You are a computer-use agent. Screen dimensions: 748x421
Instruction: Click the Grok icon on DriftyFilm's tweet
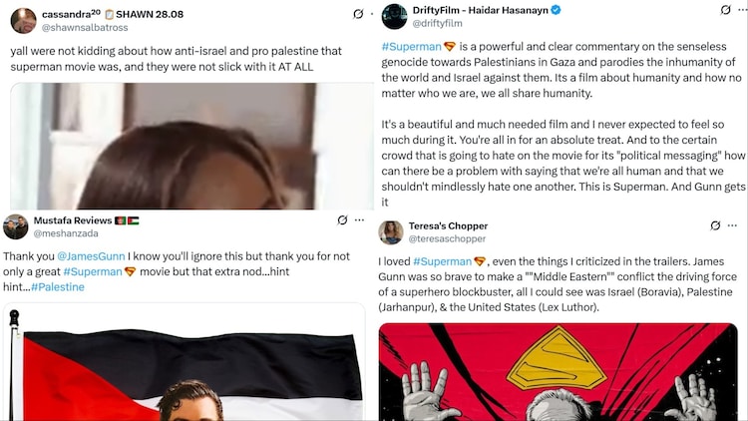tap(726, 10)
